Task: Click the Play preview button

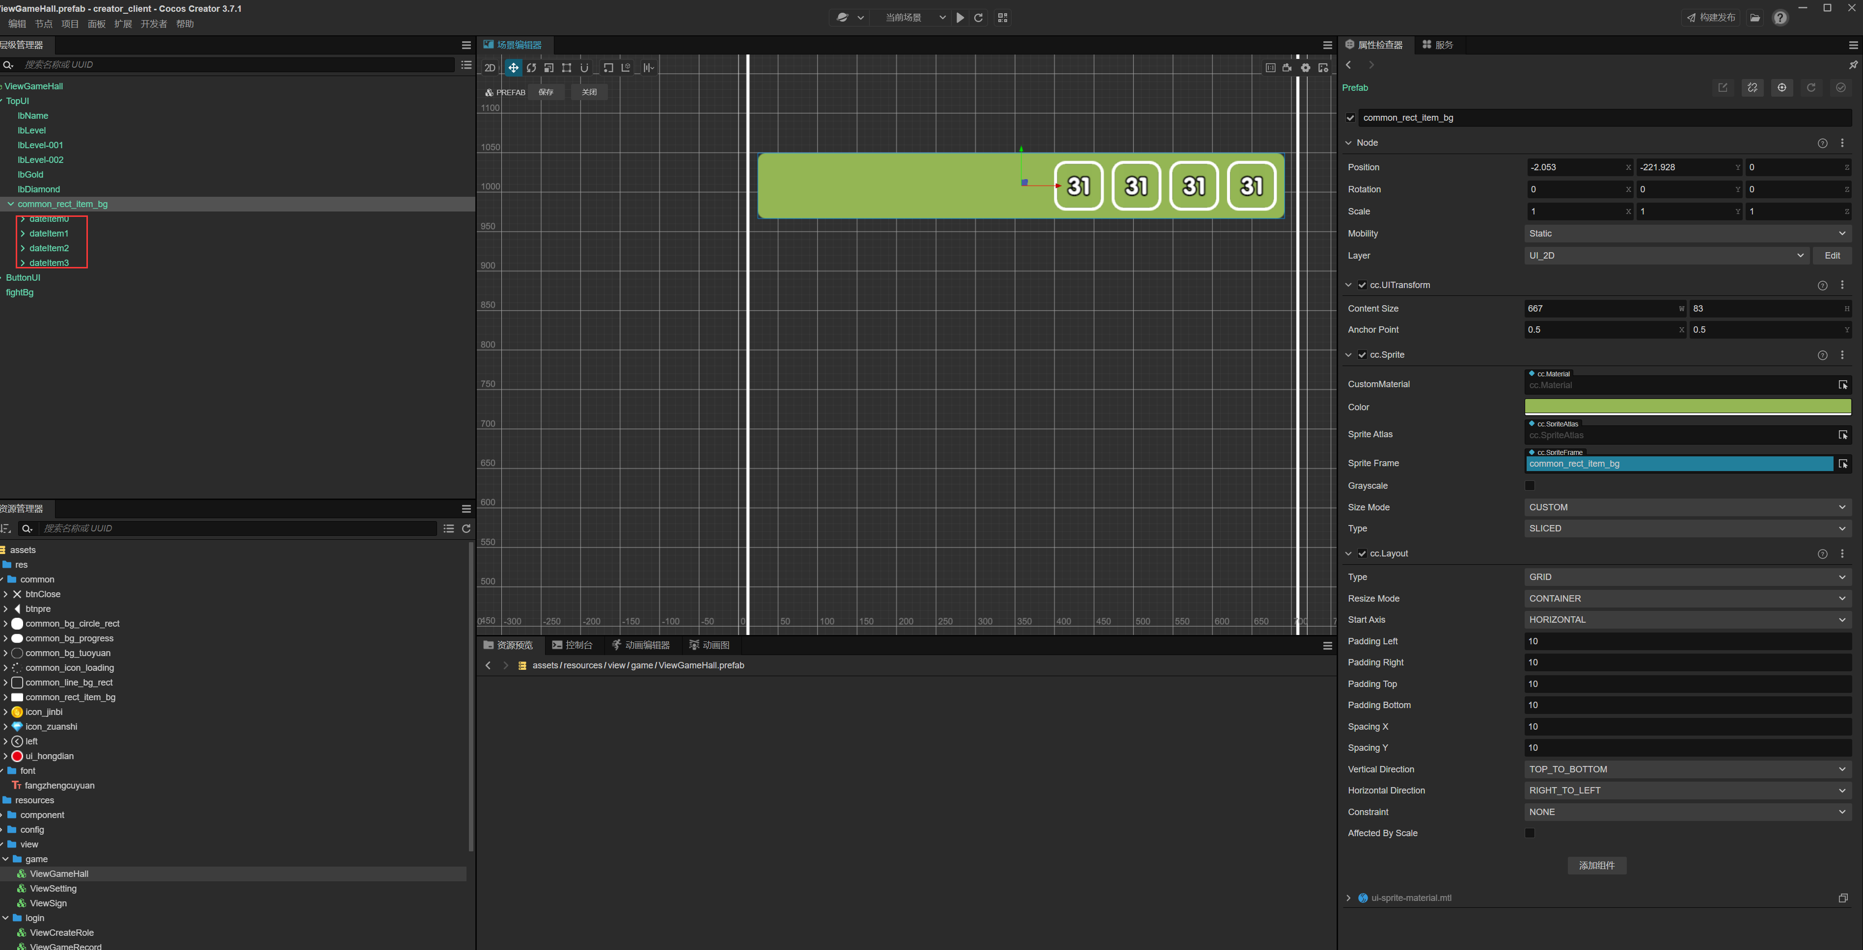Action: click(959, 17)
